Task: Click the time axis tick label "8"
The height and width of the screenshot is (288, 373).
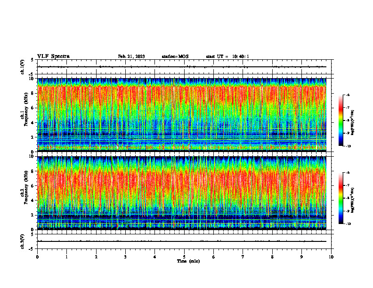Action: coord(272,257)
